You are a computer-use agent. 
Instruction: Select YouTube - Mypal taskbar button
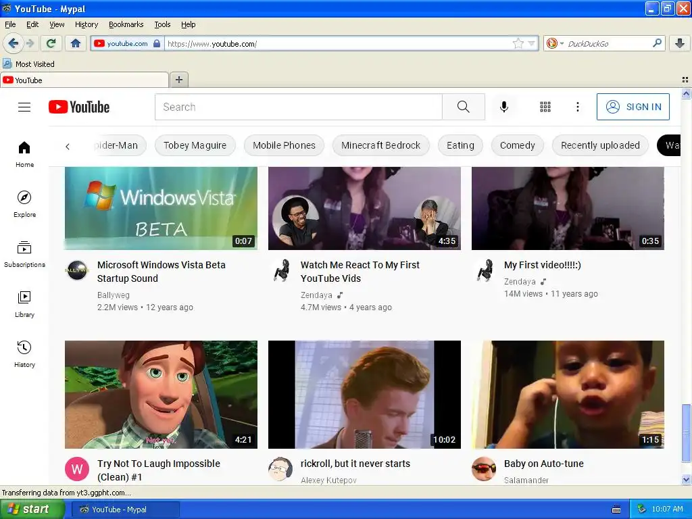(125, 510)
